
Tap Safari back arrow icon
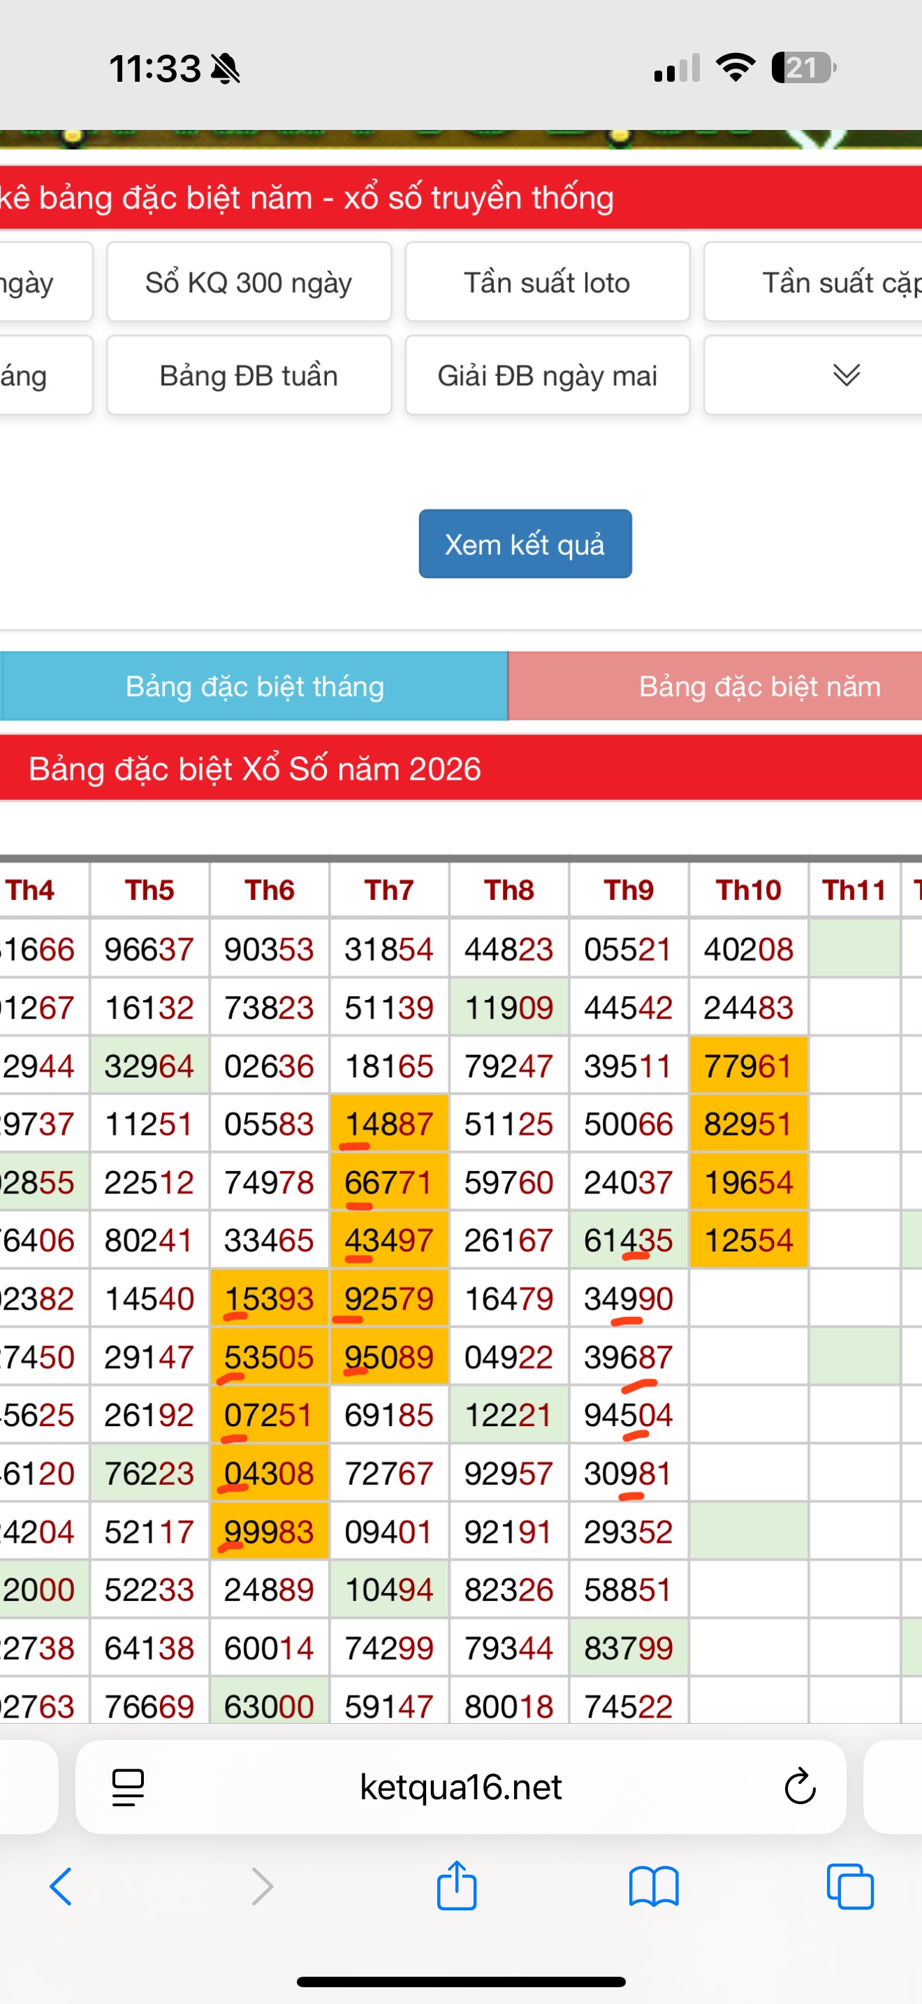click(x=61, y=1887)
